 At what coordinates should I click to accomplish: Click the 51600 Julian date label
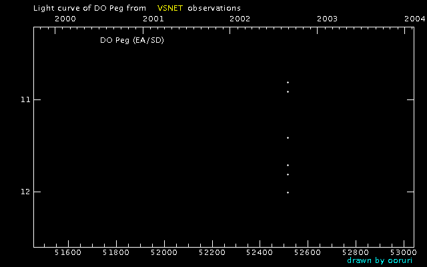[68, 252]
